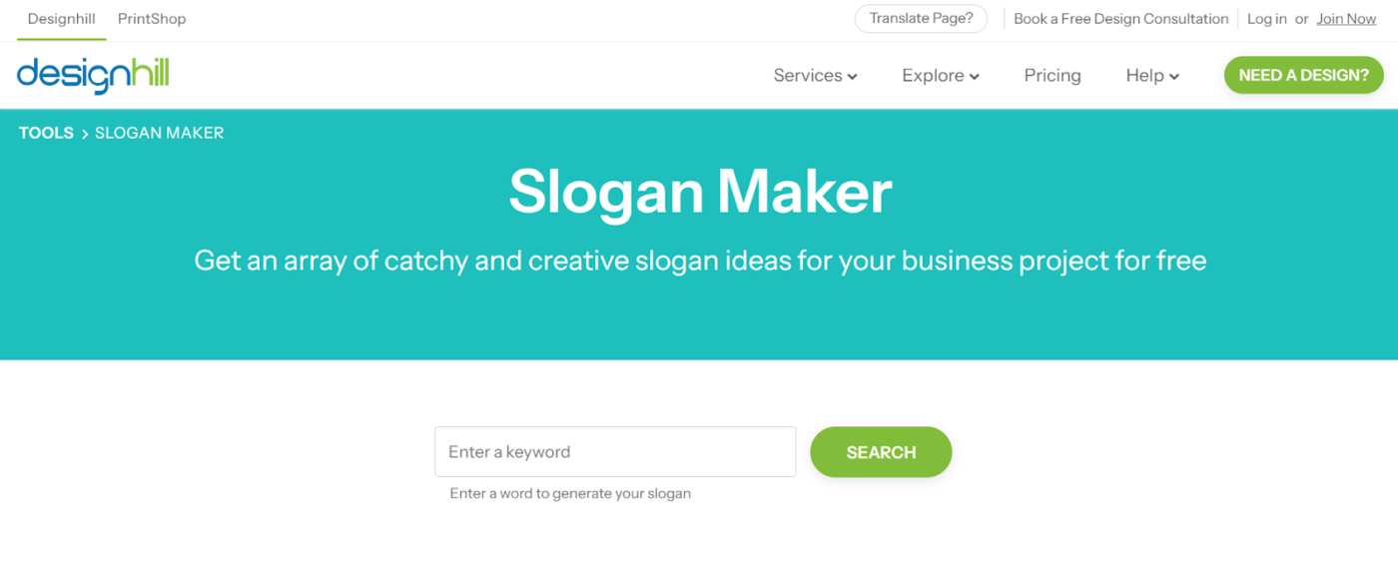Image resolution: width=1398 pixels, height=567 pixels.
Task: Click the chevron arrow beside Help
Action: click(x=1174, y=77)
